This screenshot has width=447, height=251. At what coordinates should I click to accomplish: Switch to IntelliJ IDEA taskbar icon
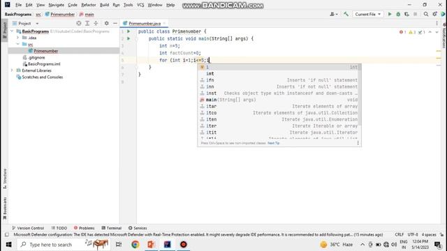tap(168, 245)
